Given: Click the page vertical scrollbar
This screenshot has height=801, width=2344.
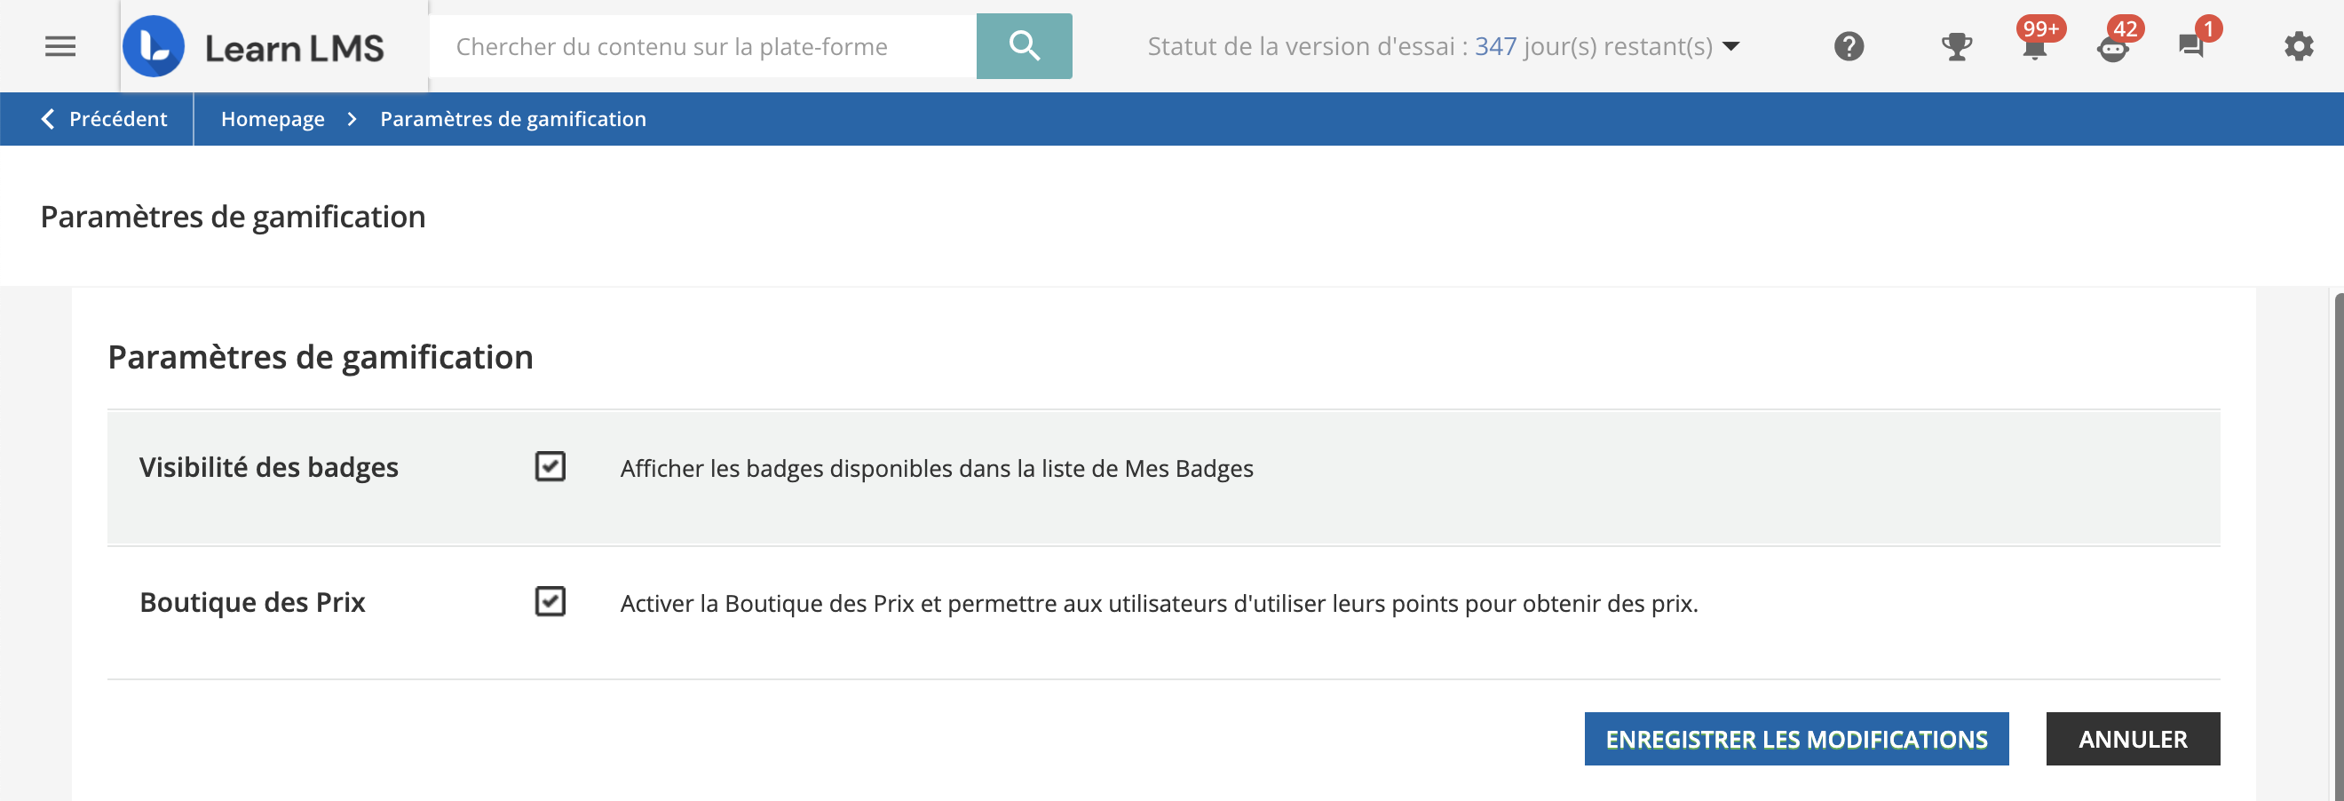Looking at the screenshot, I should [x=2338, y=546].
